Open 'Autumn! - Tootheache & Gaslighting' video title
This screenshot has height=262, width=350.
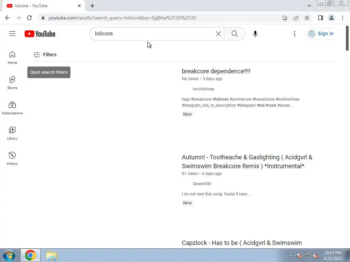click(247, 161)
